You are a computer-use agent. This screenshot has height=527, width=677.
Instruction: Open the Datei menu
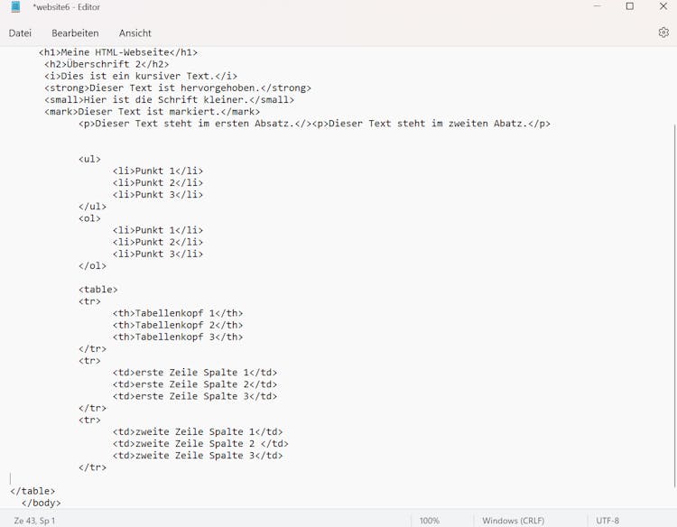(20, 33)
